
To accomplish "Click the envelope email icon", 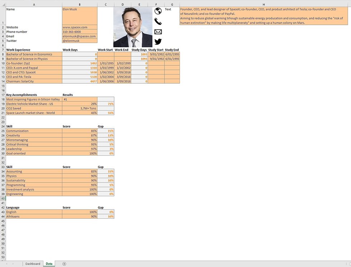I will click(x=158, y=32).
